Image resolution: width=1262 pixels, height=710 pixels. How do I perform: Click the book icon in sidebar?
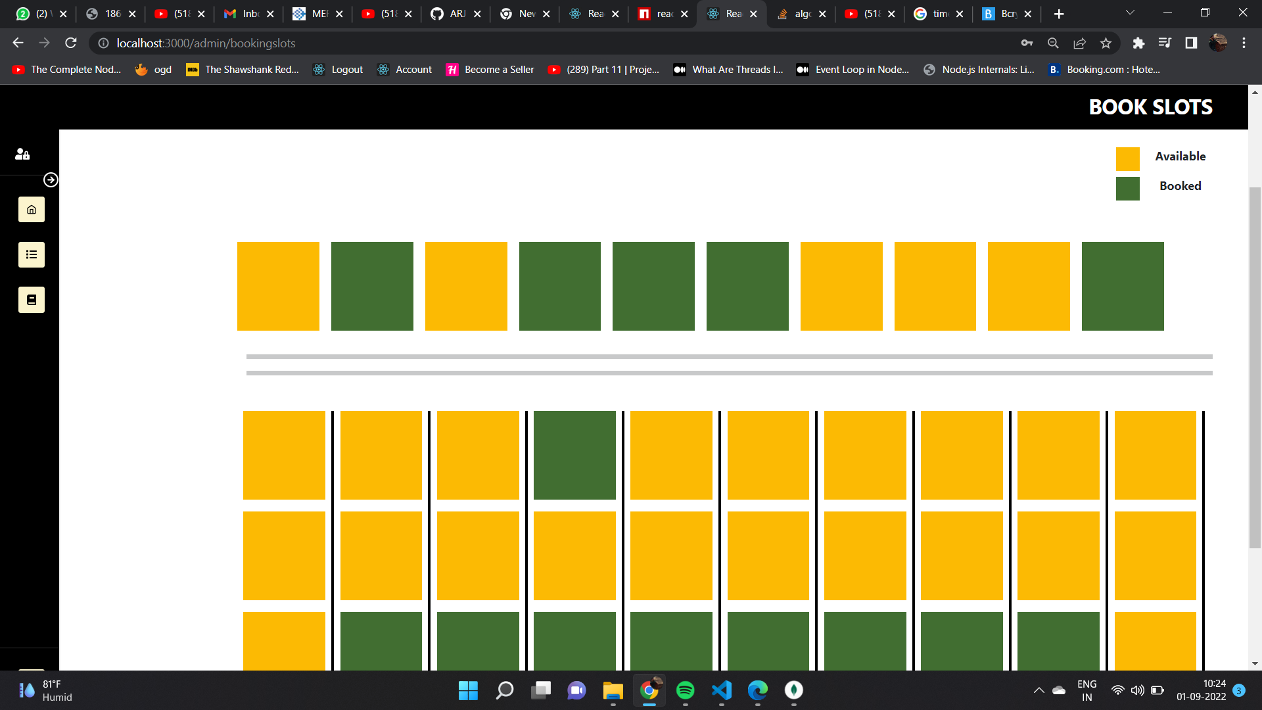tap(31, 300)
